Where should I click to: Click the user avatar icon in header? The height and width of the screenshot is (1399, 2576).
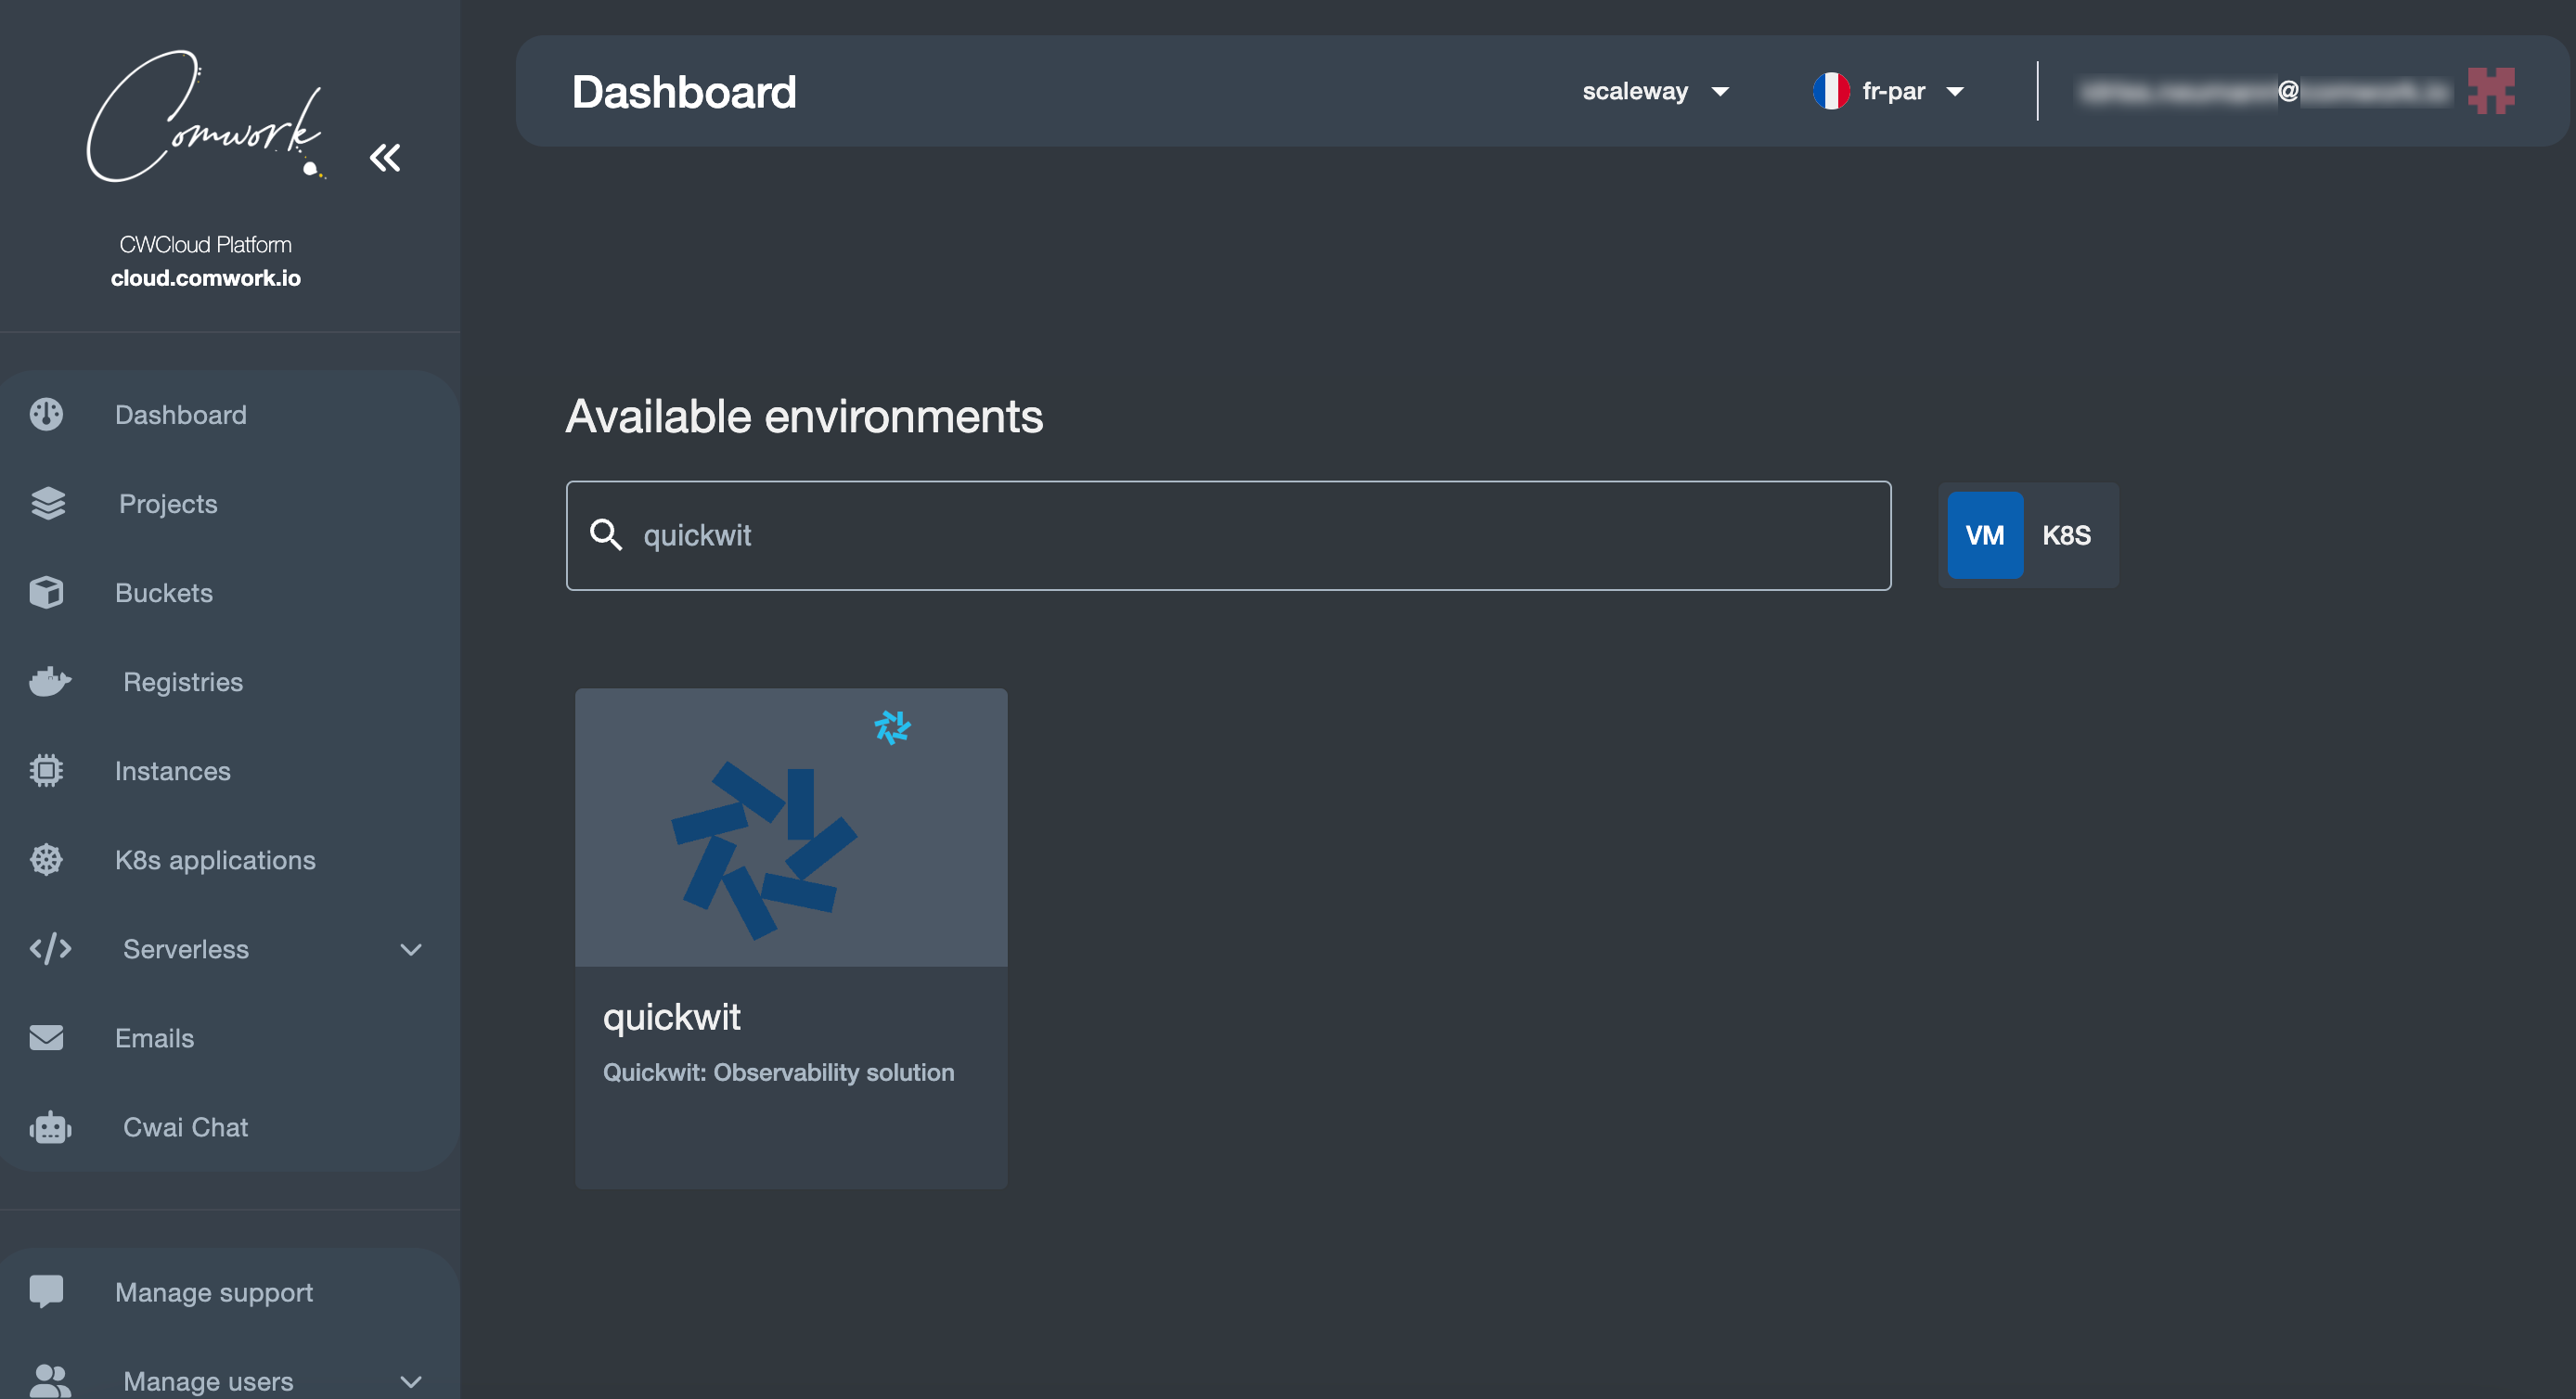[x=2491, y=91]
